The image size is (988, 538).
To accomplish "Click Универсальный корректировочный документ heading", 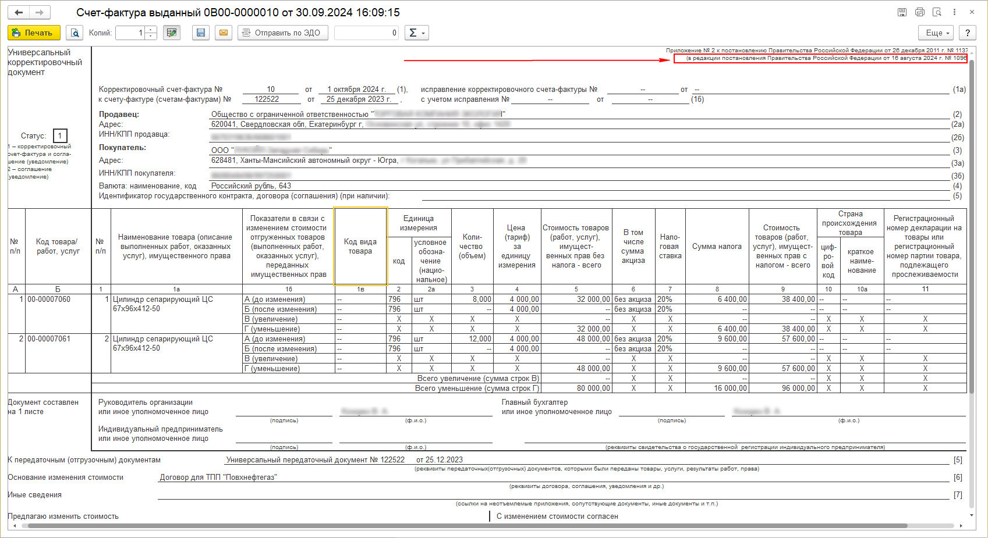I will [45, 62].
